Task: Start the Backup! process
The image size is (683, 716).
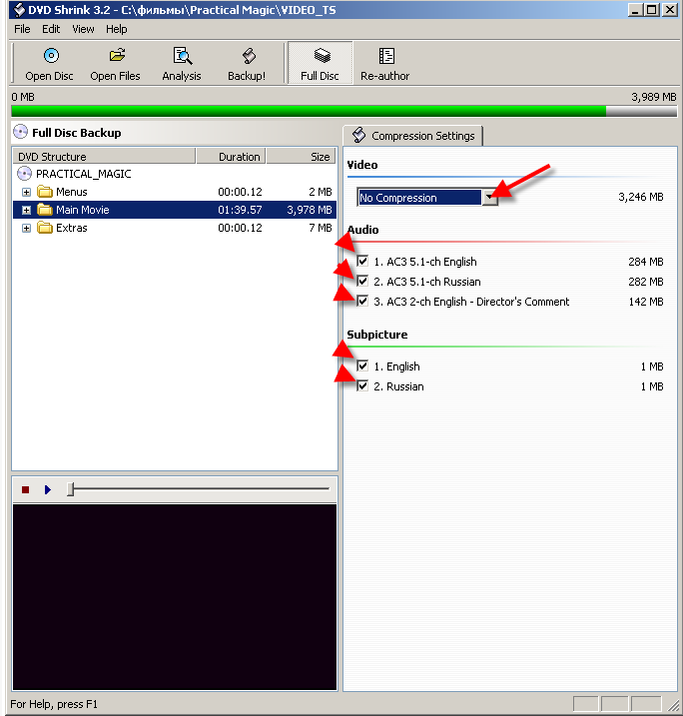Action: tap(247, 64)
